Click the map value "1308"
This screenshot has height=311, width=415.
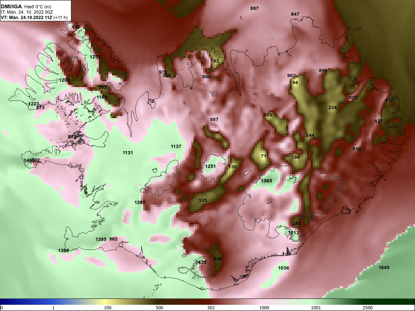(63, 250)
